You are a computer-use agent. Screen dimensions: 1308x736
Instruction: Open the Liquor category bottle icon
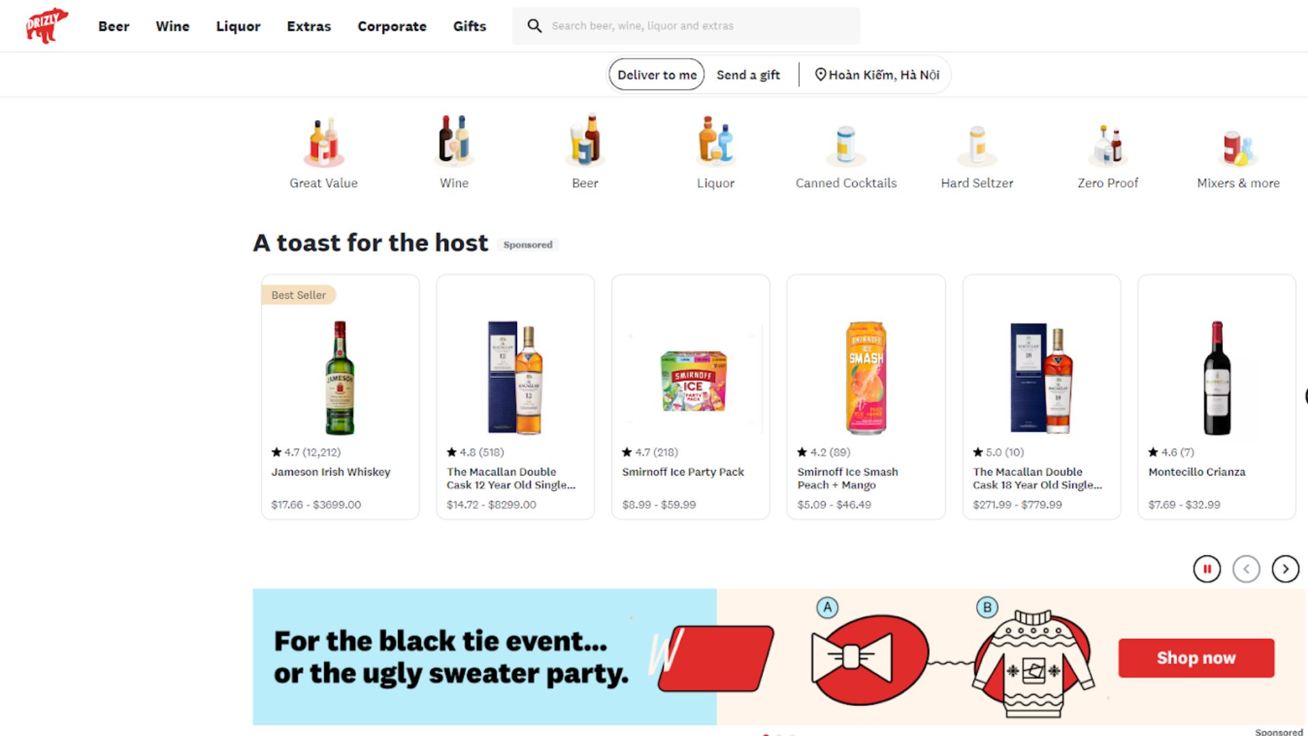click(x=715, y=141)
